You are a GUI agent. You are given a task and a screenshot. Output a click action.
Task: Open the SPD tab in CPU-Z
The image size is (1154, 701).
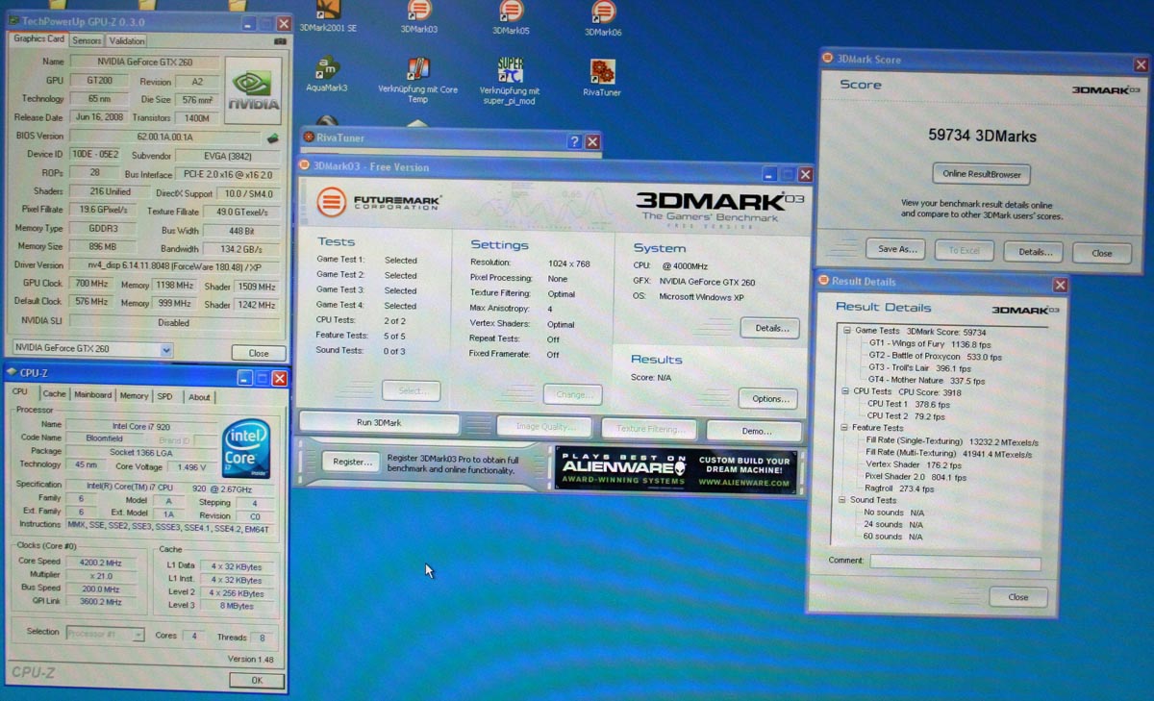point(165,397)
